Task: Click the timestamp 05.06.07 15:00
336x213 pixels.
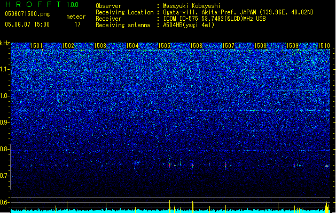Action: click(27, 24)
